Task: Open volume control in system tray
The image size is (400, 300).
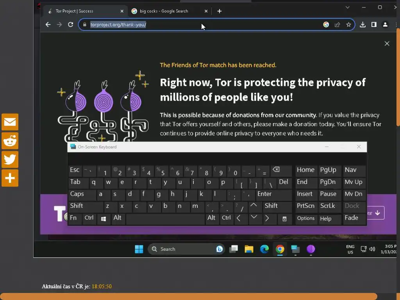Action: point(372,249)
